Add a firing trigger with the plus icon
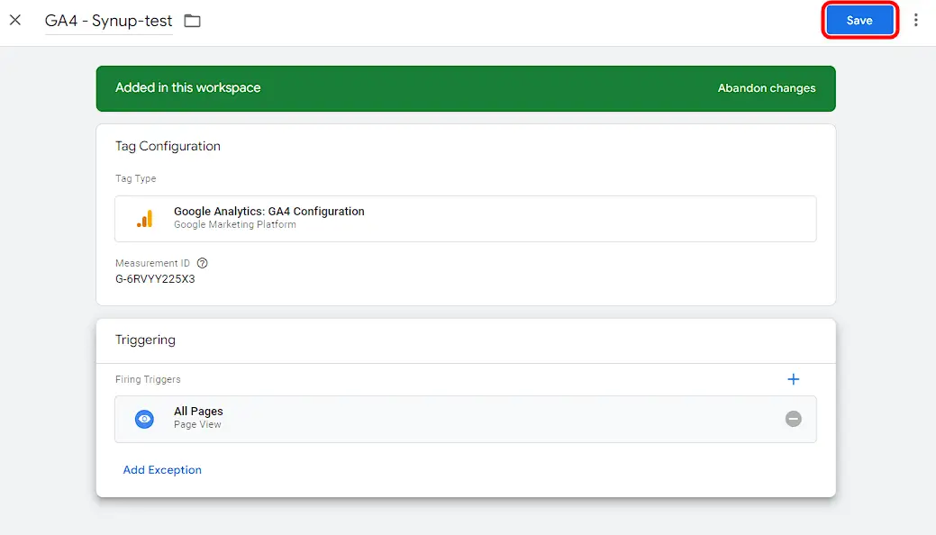The width and height of the screenshot is (936, 535). [794, 379]
